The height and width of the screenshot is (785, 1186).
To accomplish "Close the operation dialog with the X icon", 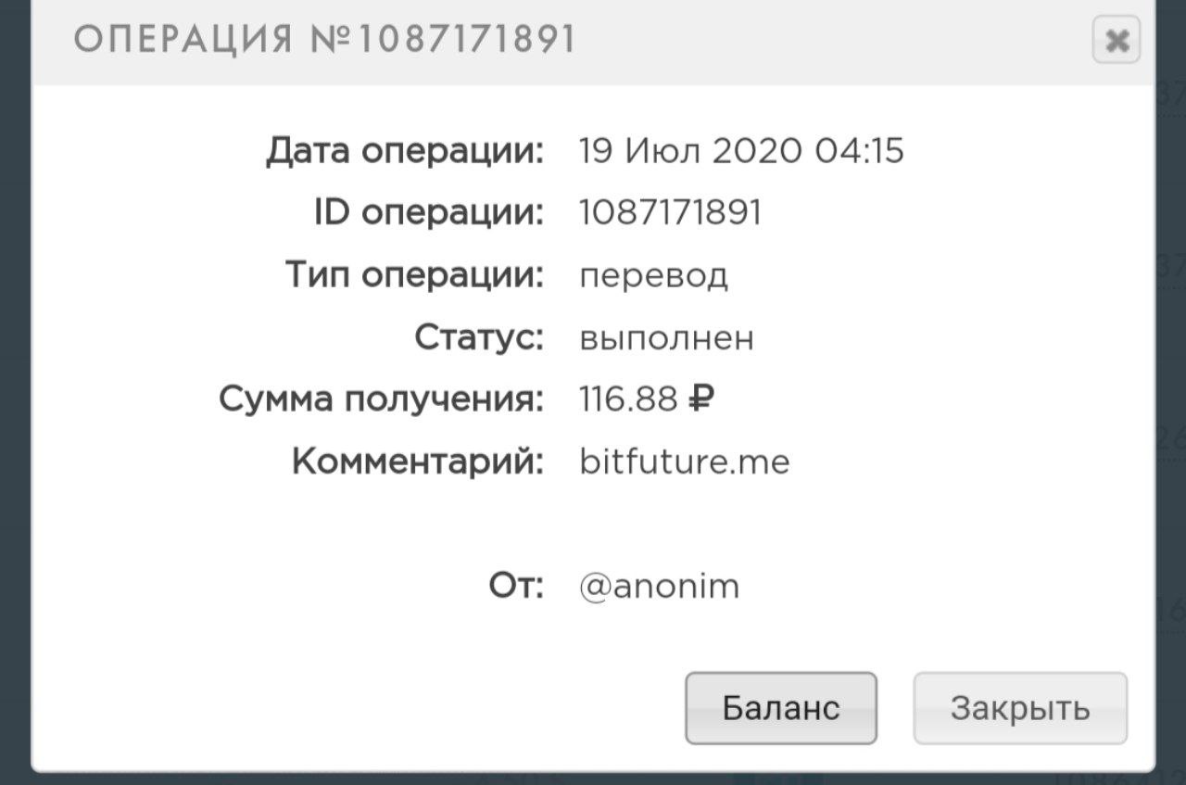I will 1117,41.
